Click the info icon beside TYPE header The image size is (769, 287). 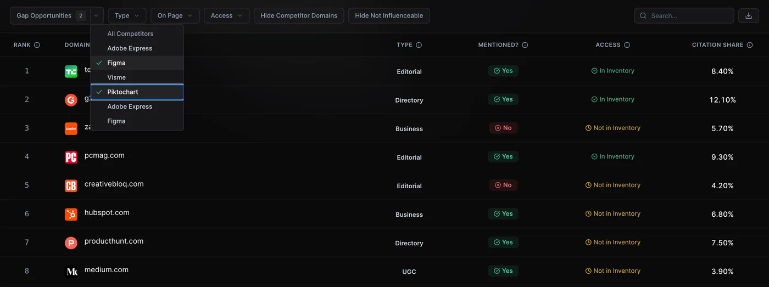pyautogui.click(x=419, y=45)
